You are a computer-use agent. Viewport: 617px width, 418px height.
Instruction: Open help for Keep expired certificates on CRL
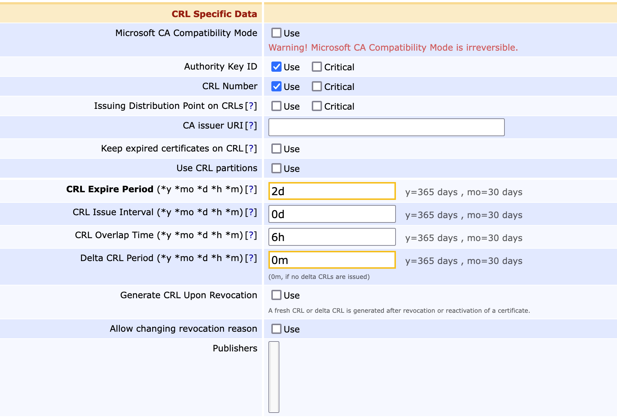[251, 149]
